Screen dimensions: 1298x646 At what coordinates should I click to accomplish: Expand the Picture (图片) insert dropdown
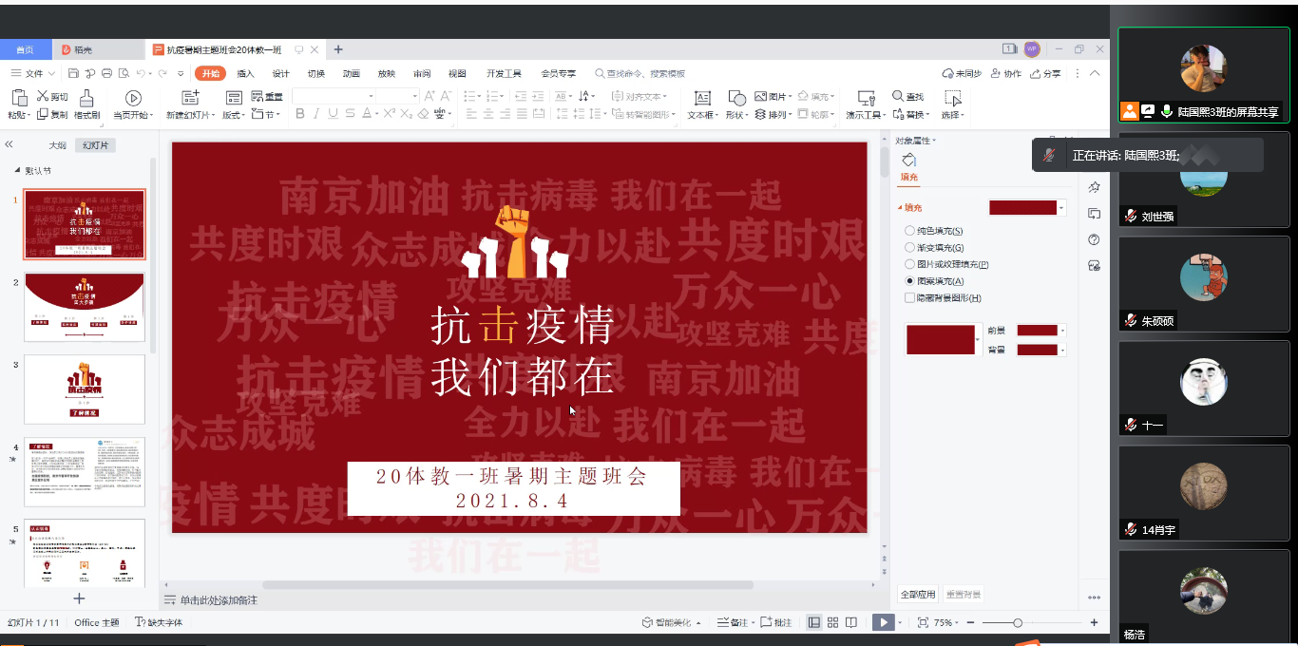791,97
